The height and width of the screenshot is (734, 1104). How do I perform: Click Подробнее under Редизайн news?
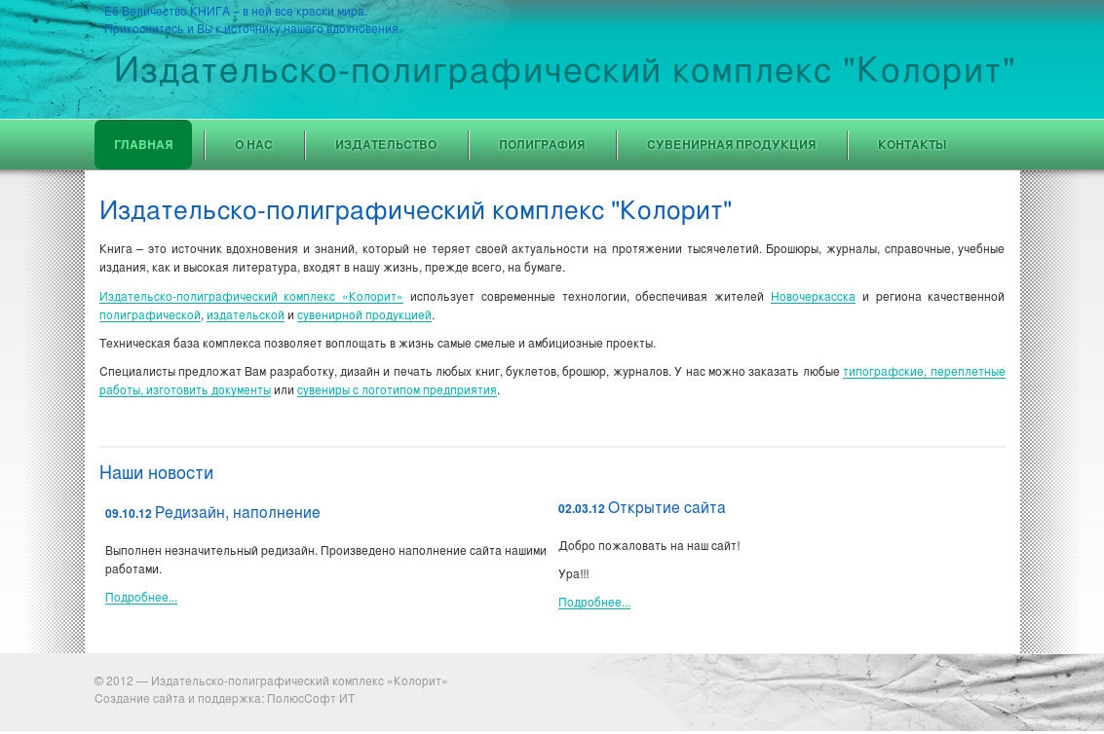click(x=141, y=598)
